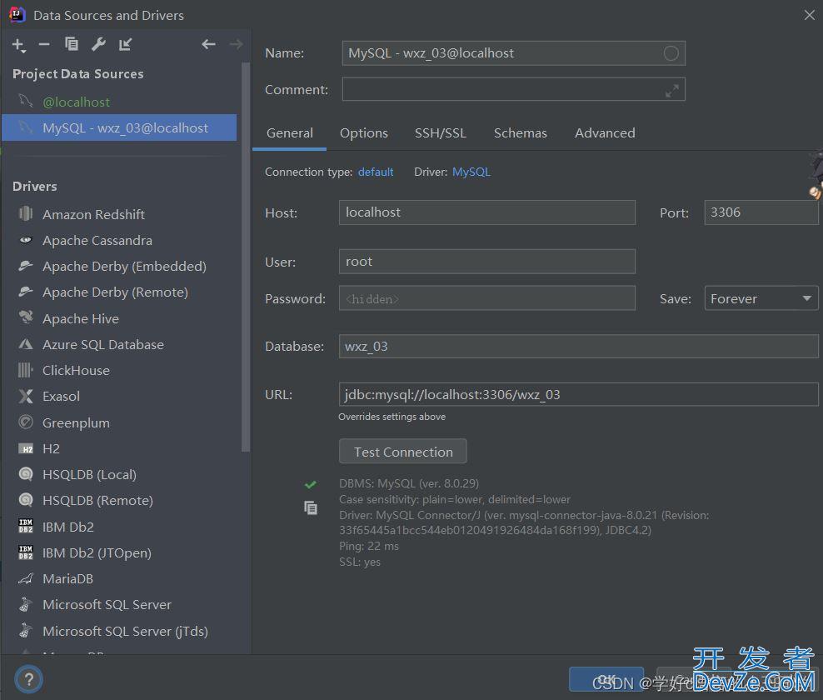
Task: Click the Name input field
Action: coord(513,53)
